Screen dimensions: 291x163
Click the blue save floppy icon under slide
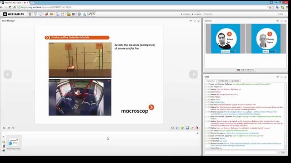(187, 128)
